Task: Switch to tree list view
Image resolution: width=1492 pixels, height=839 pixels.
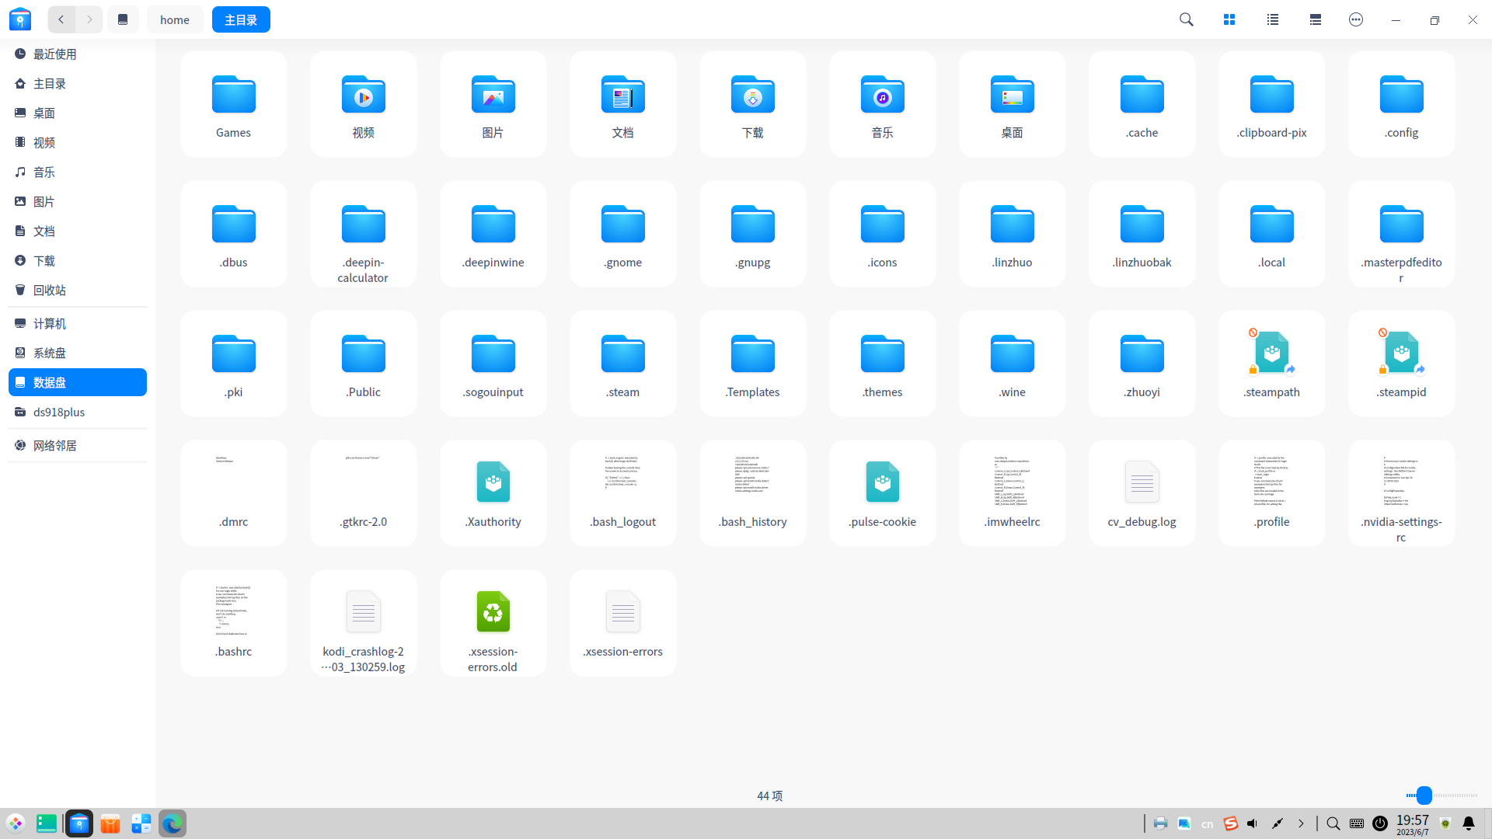Action: click(x=1315, y=19)
